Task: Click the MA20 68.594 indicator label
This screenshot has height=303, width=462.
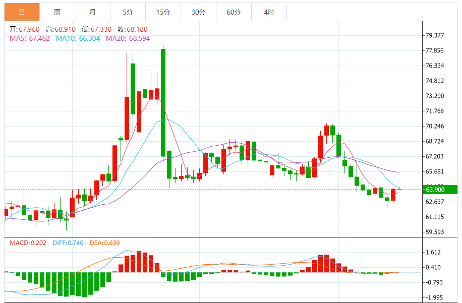Action: pyautogui.click(x=128, y=39)
